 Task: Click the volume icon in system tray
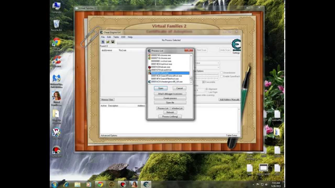point(266,185)
